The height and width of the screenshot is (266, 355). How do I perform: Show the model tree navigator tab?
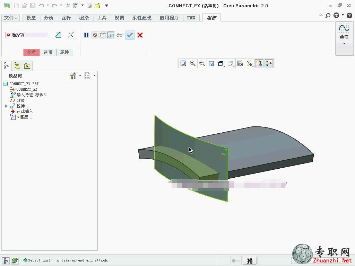(7, 66)
